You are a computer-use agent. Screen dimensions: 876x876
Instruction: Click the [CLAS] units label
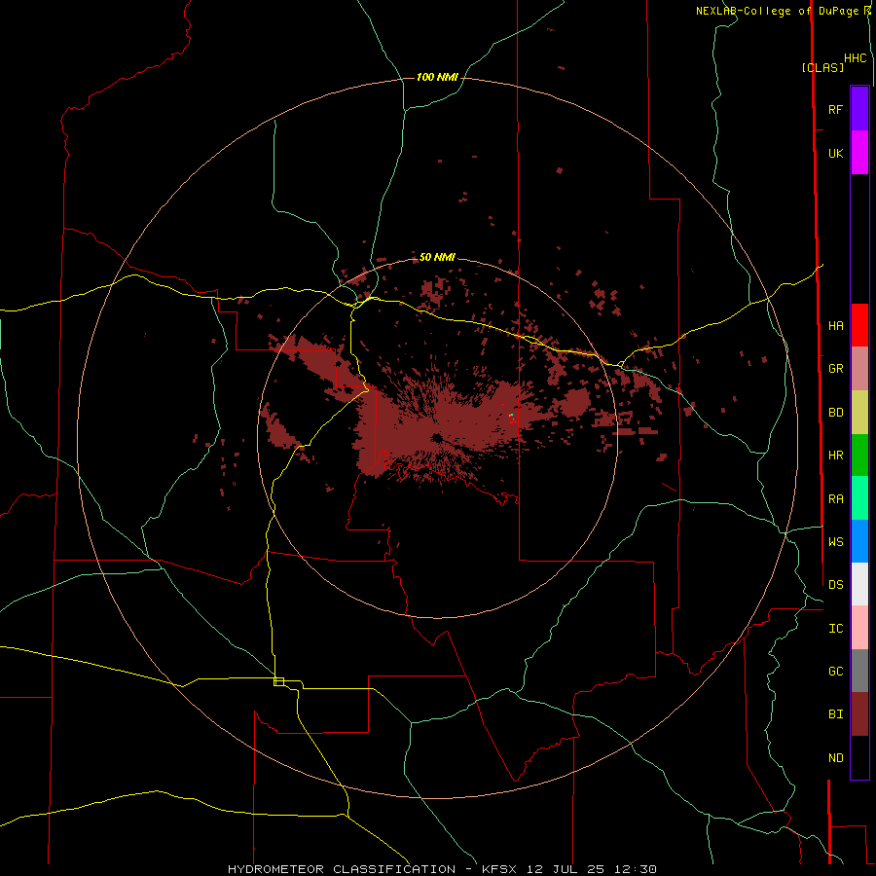[822, 67]
